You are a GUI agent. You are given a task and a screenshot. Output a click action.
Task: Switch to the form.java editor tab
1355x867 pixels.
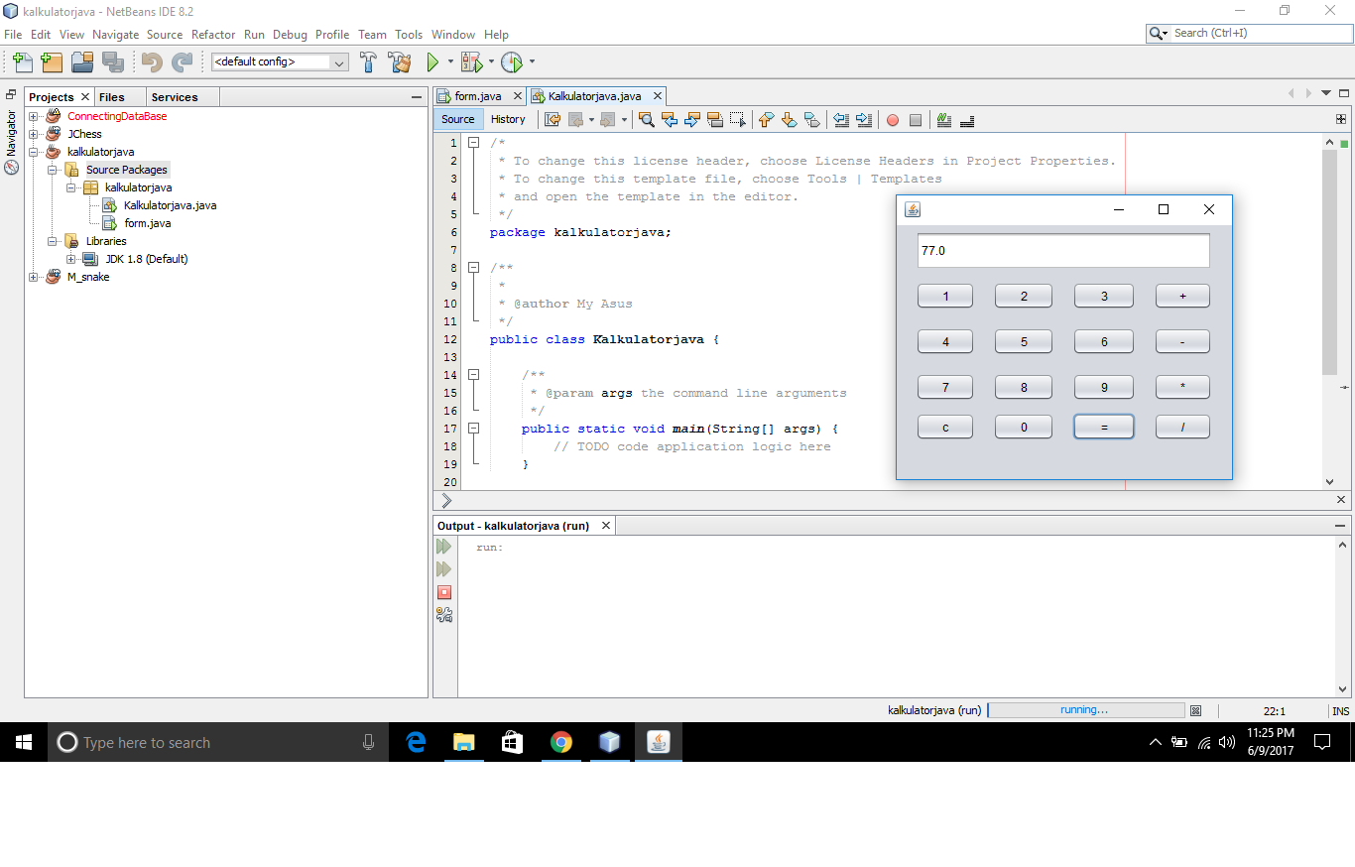click(x=479, y=96)
